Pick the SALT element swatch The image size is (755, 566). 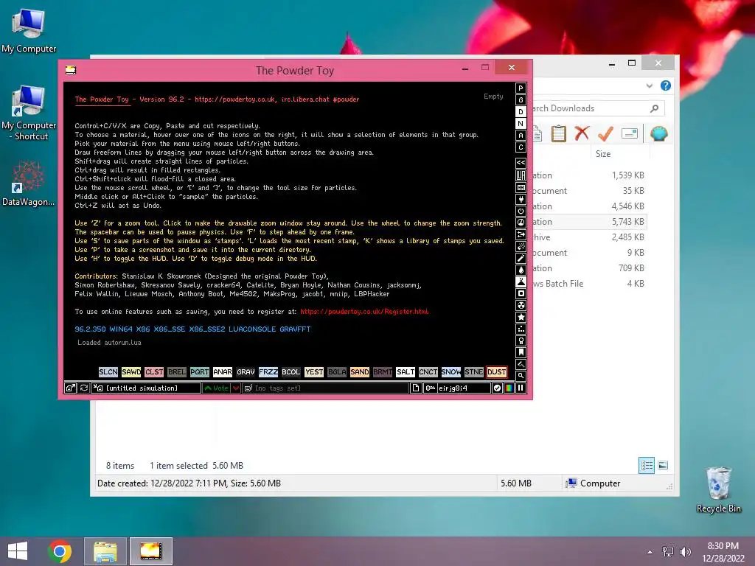coord(406,372)
